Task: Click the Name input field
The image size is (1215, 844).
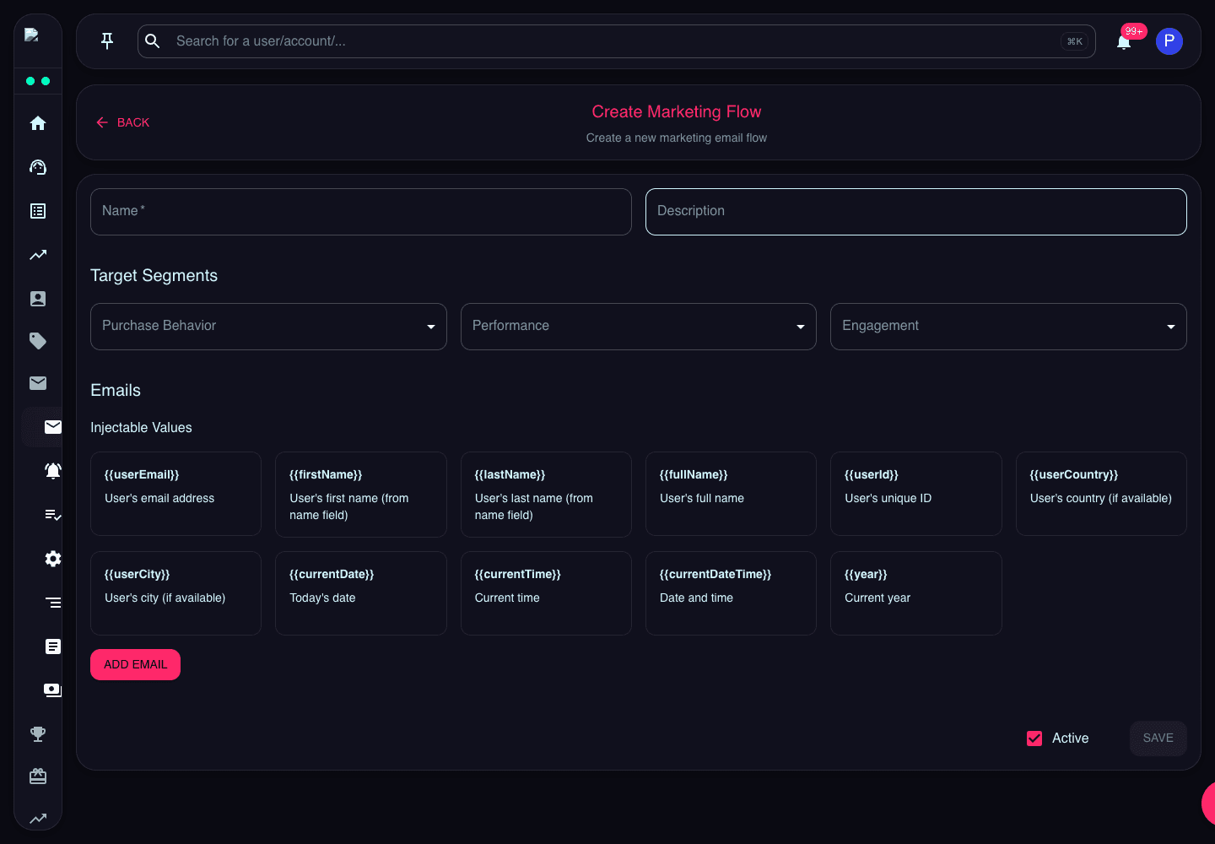Action: [361, 212]
